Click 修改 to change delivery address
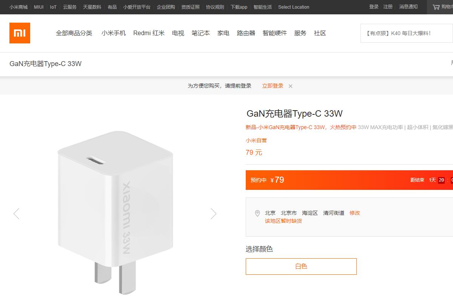Image resolution: width=453 pixels, height=302 pixels. 355,213
